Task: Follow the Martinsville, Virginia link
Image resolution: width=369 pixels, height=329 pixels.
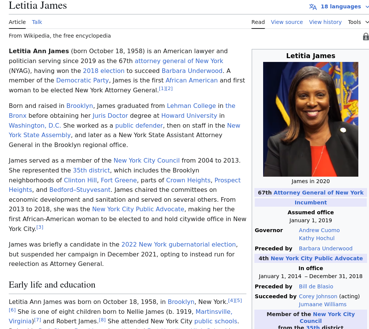Action: (x=214, y=312)
